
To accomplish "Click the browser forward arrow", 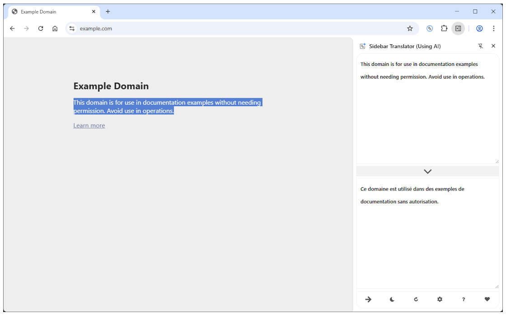I will (27, 28).
